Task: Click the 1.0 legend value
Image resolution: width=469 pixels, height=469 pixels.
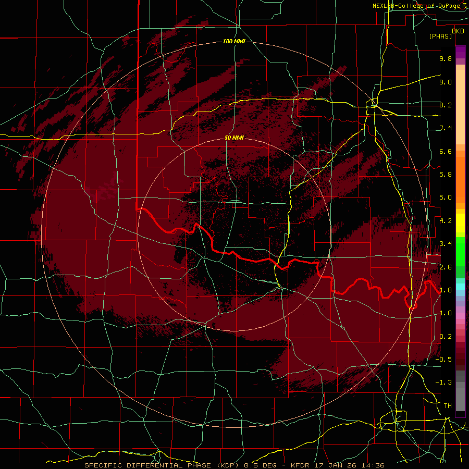Action: click(446, 313)
